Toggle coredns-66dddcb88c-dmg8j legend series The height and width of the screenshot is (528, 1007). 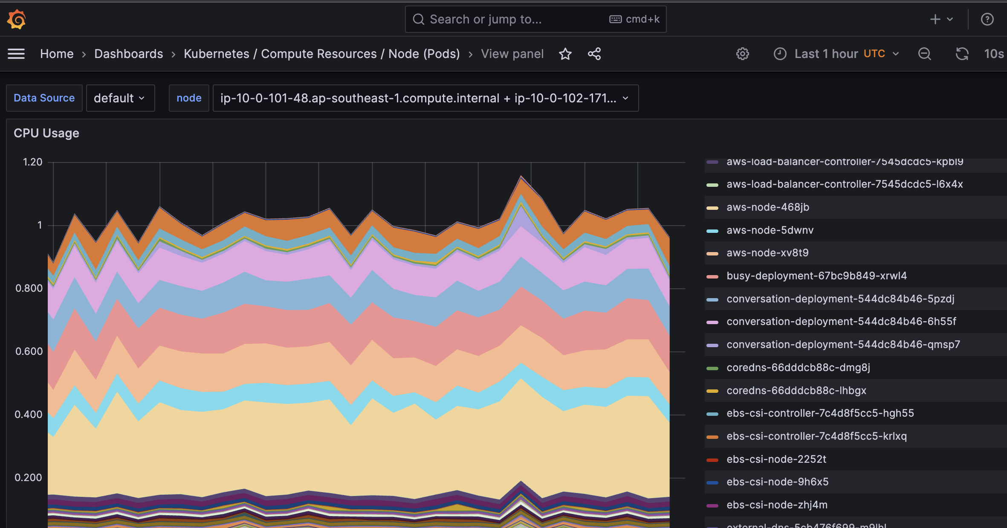[798, 368]
